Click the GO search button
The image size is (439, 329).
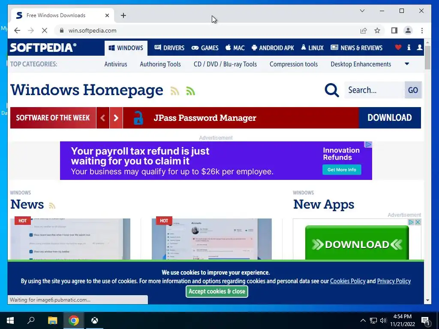(413, 90)
